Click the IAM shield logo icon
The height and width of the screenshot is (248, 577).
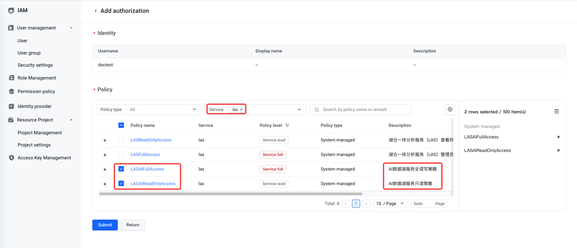[x=11, y=10]
